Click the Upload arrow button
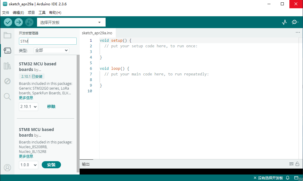The image size is (303, 181). tap(19, 22)
